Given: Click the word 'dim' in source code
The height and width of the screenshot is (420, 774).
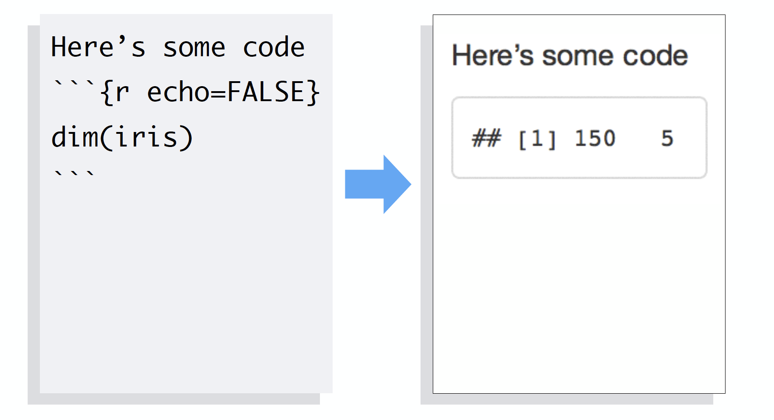Looking at the screenshot, I should [75, 137].
